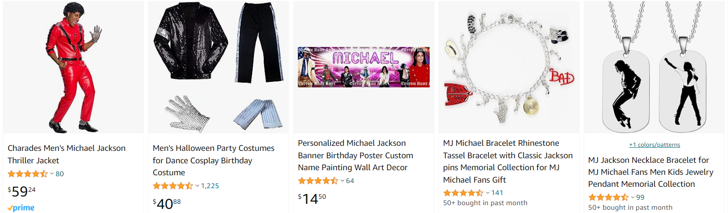Open Personalized Michael Jackson Banner title link
This screenshot has width=728, height=213.
(x=355, y=155)
